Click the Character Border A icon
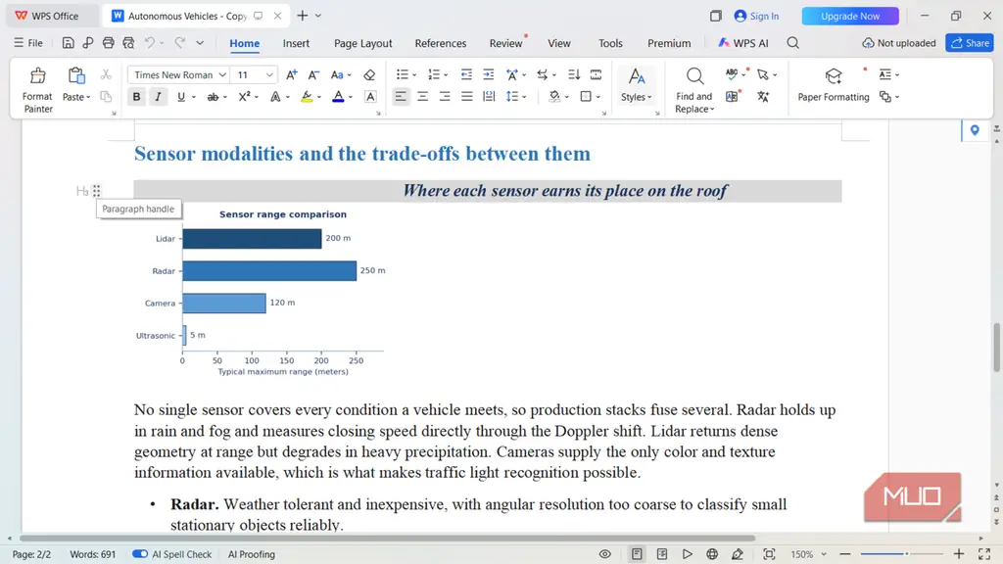 [x=370, y=97]
